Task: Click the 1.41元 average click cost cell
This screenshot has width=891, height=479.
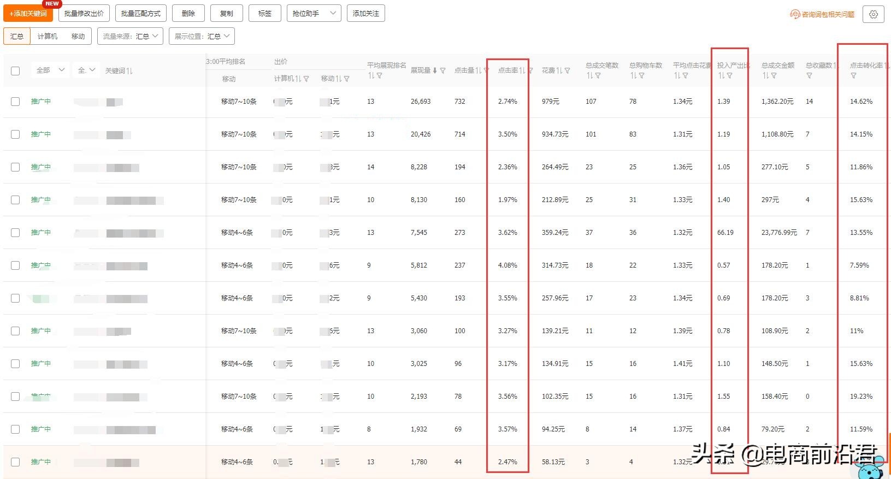Action: (x=682, y=364)
